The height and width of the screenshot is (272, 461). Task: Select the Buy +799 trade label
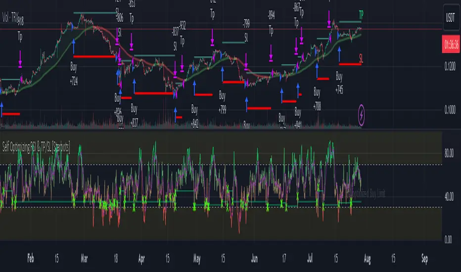222,103
